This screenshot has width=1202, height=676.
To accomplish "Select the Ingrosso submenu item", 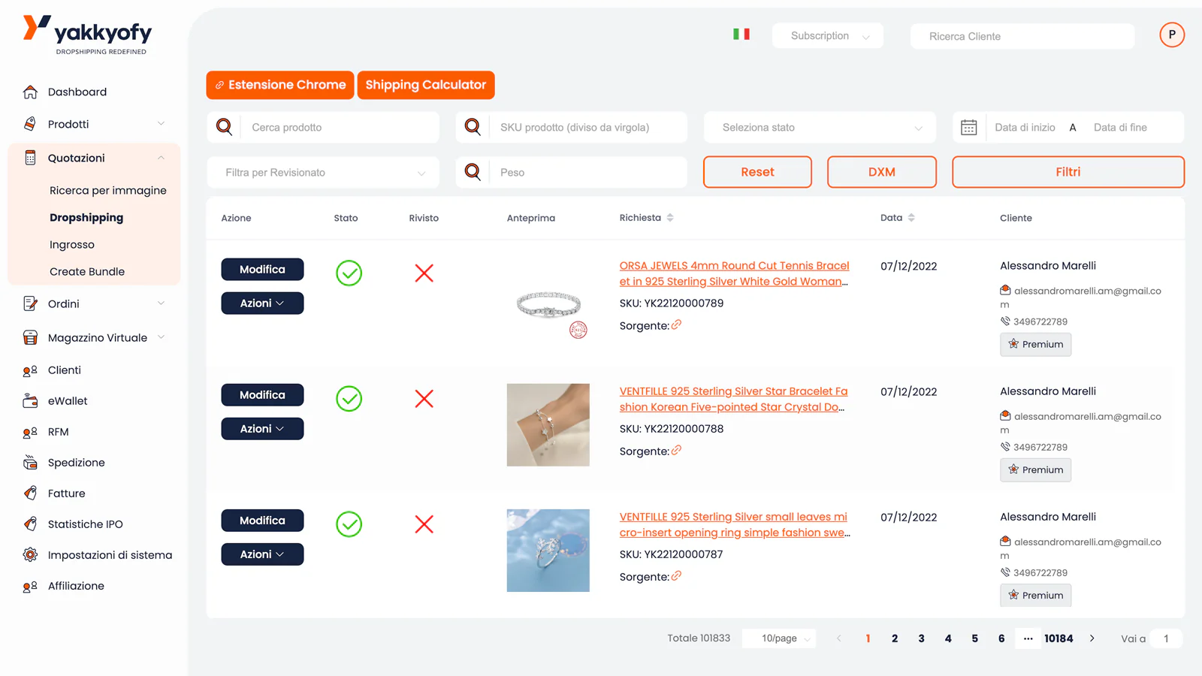I will click(72, 244).
